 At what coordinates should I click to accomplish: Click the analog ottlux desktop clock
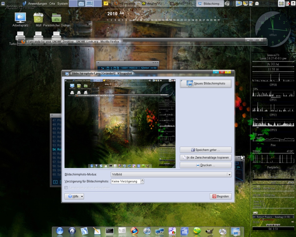click(x=272, y=29)
